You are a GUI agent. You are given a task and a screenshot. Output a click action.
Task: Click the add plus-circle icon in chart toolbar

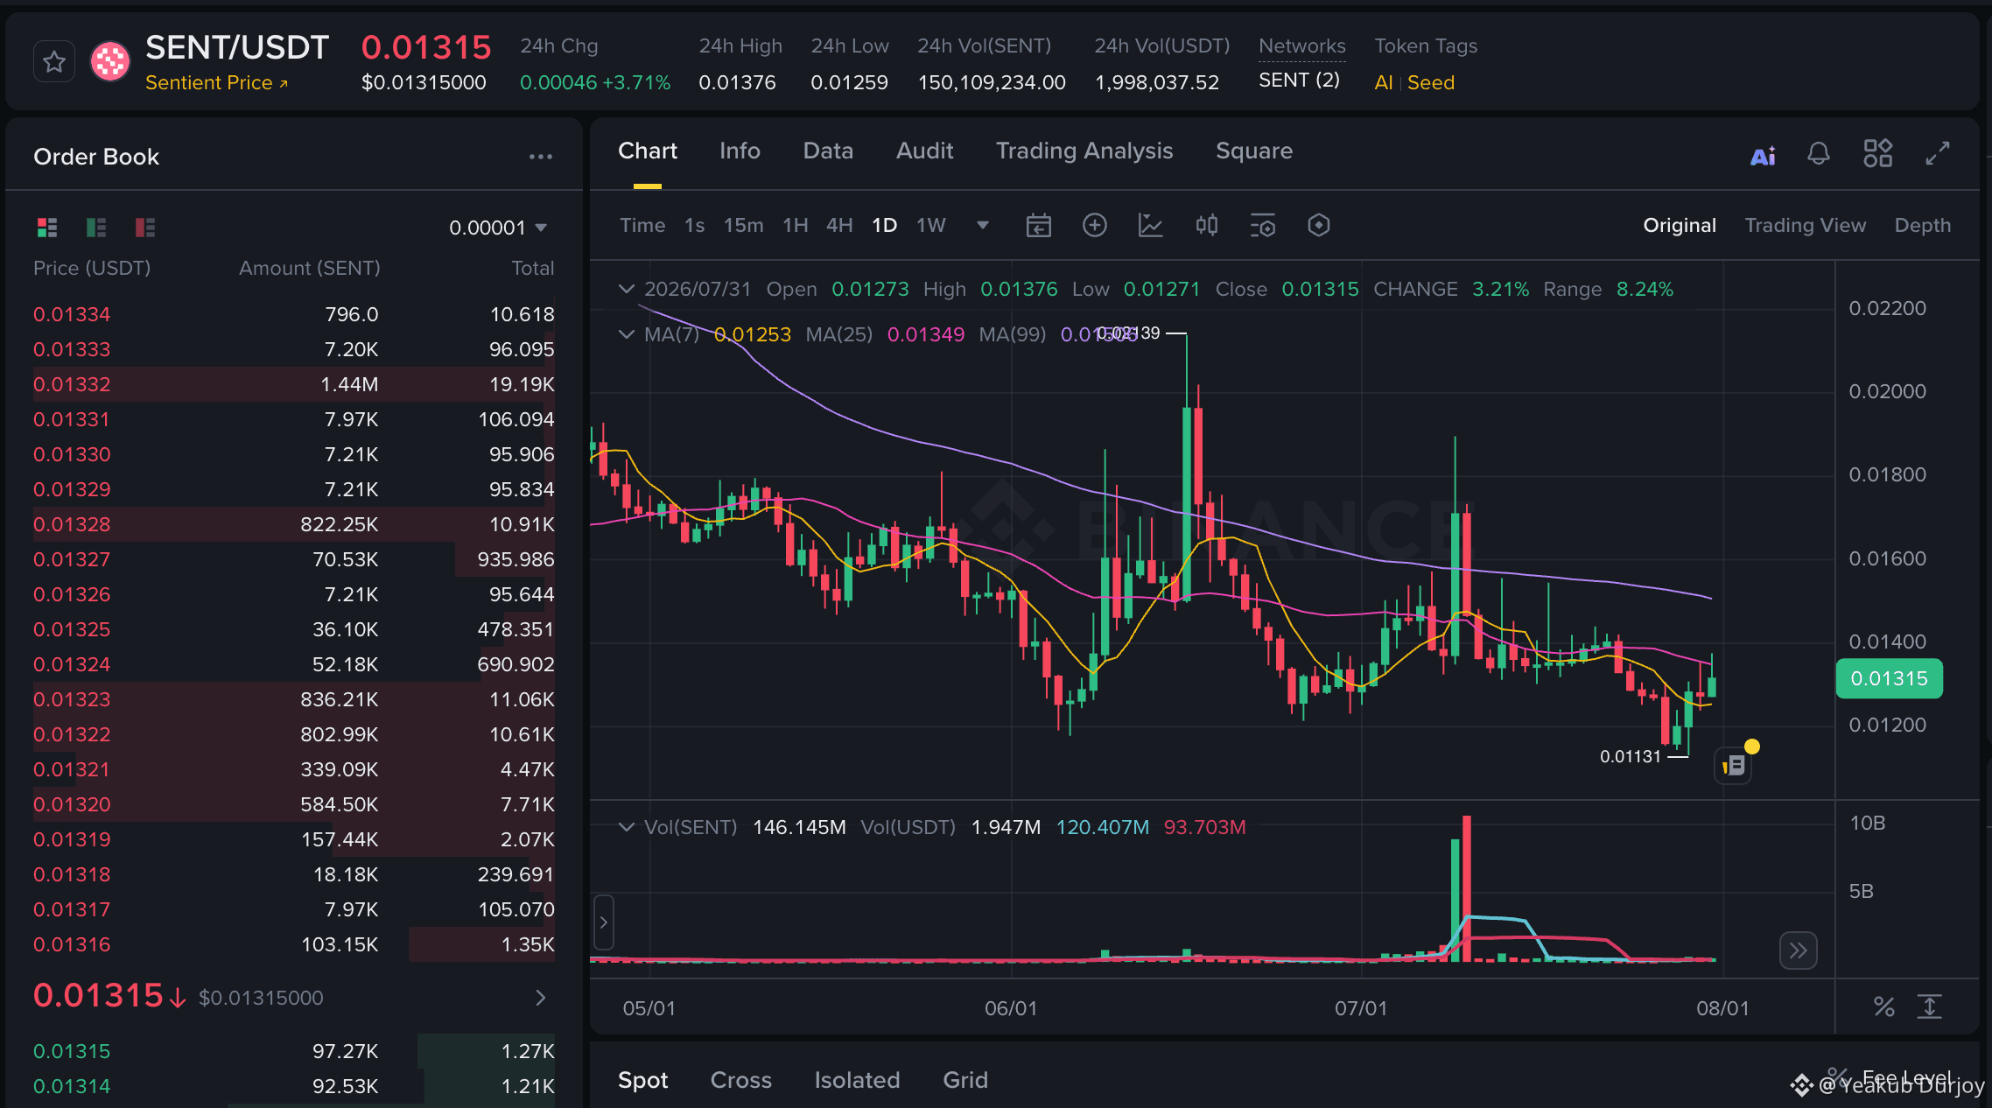coord(1095,225)
